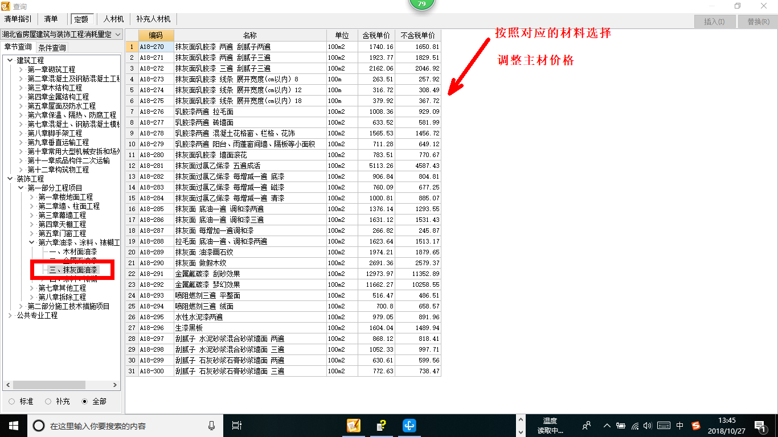Collapse 第一部分工程项目 tree node
778x437 pixels.
(x=21, y=188)
